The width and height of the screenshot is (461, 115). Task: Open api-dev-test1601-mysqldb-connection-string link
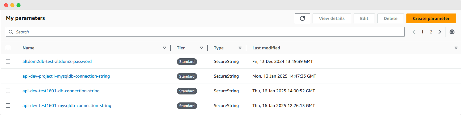67,105
